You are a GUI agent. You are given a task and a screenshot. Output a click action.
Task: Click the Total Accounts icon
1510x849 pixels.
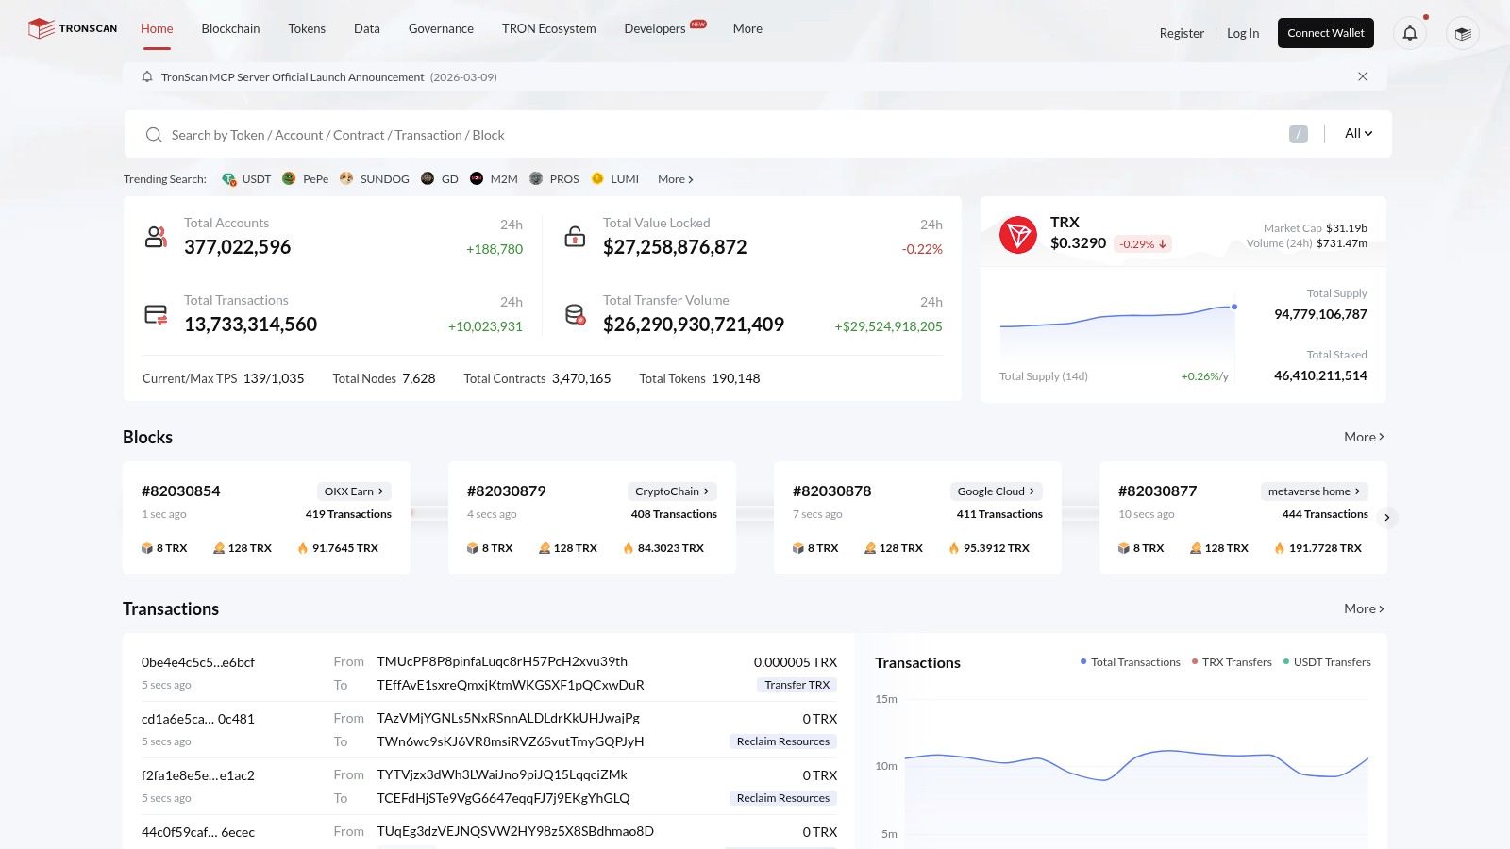tap(156, 237)
